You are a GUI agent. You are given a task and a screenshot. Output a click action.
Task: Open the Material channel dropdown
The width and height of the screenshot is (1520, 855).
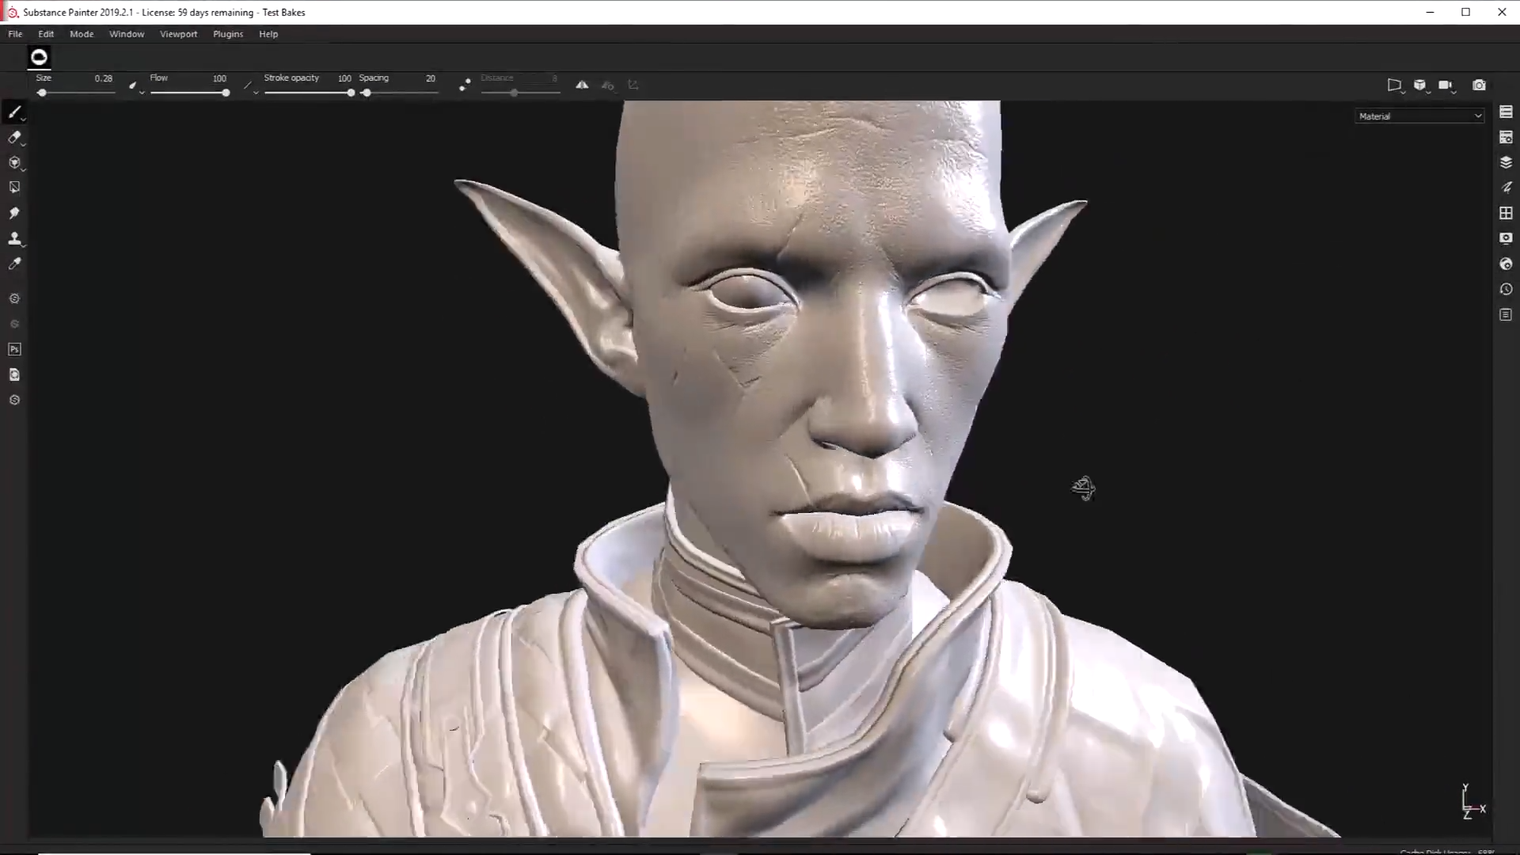point(1419,116)
